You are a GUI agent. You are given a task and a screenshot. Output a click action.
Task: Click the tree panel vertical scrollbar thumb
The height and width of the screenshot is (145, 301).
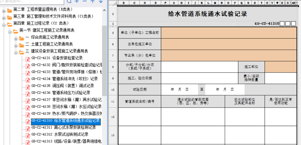104,61
